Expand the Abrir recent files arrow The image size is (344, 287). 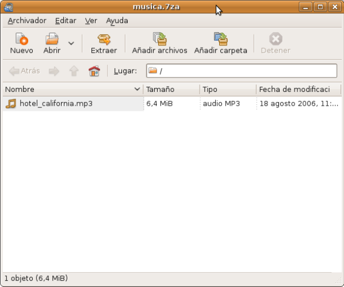coord(71,43)
